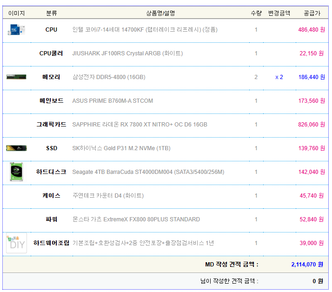
Task: Click the 826,060 원 graphics card price
Action: (312, 125)
